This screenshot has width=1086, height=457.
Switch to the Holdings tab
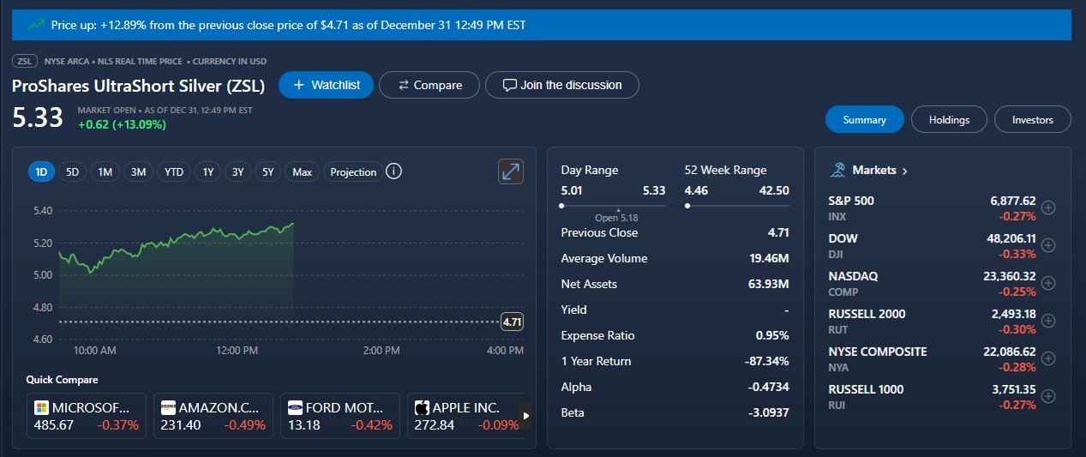[949, 120]
